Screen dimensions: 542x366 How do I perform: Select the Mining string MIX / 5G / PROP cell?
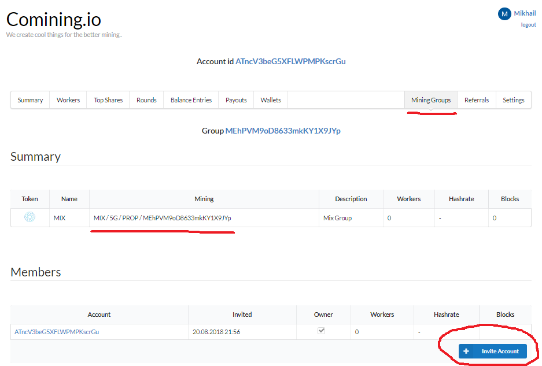coord(204,218)
